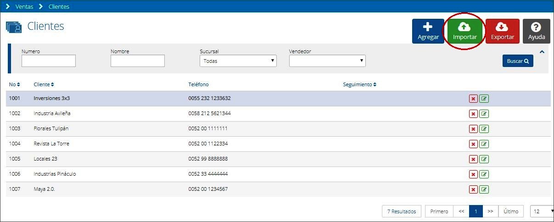Viewport: 554px width, 222px height.
Task: Click the red Exportar button
Action: pos(502,31)
